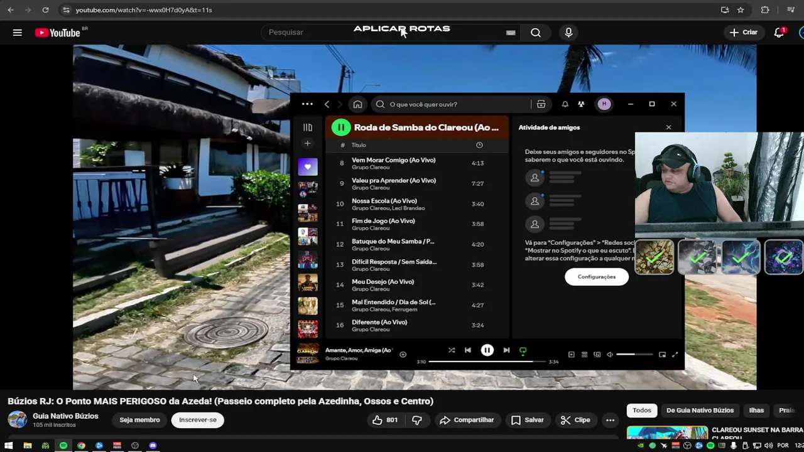This screenshot has height=452, width=804.
Task: Skip to previous track in Spotify
Action: pyautogui.click(x=468, y=350)
